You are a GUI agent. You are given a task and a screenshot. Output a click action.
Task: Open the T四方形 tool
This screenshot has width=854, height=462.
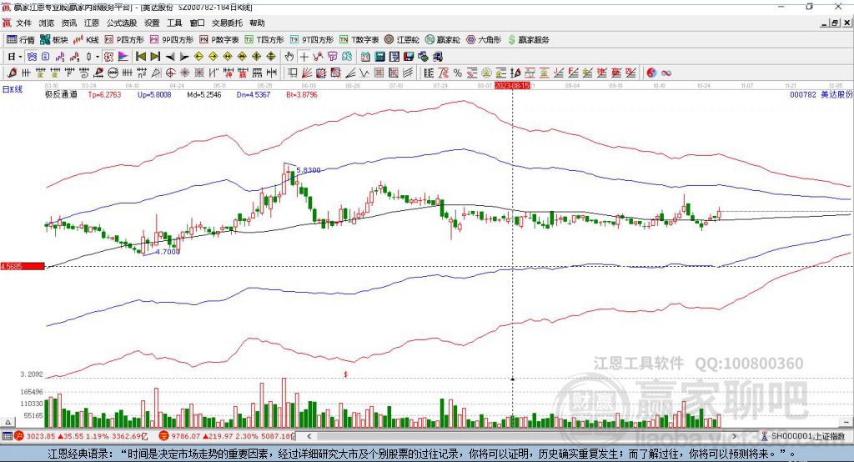pyautogui.click(x=264, y=40)
